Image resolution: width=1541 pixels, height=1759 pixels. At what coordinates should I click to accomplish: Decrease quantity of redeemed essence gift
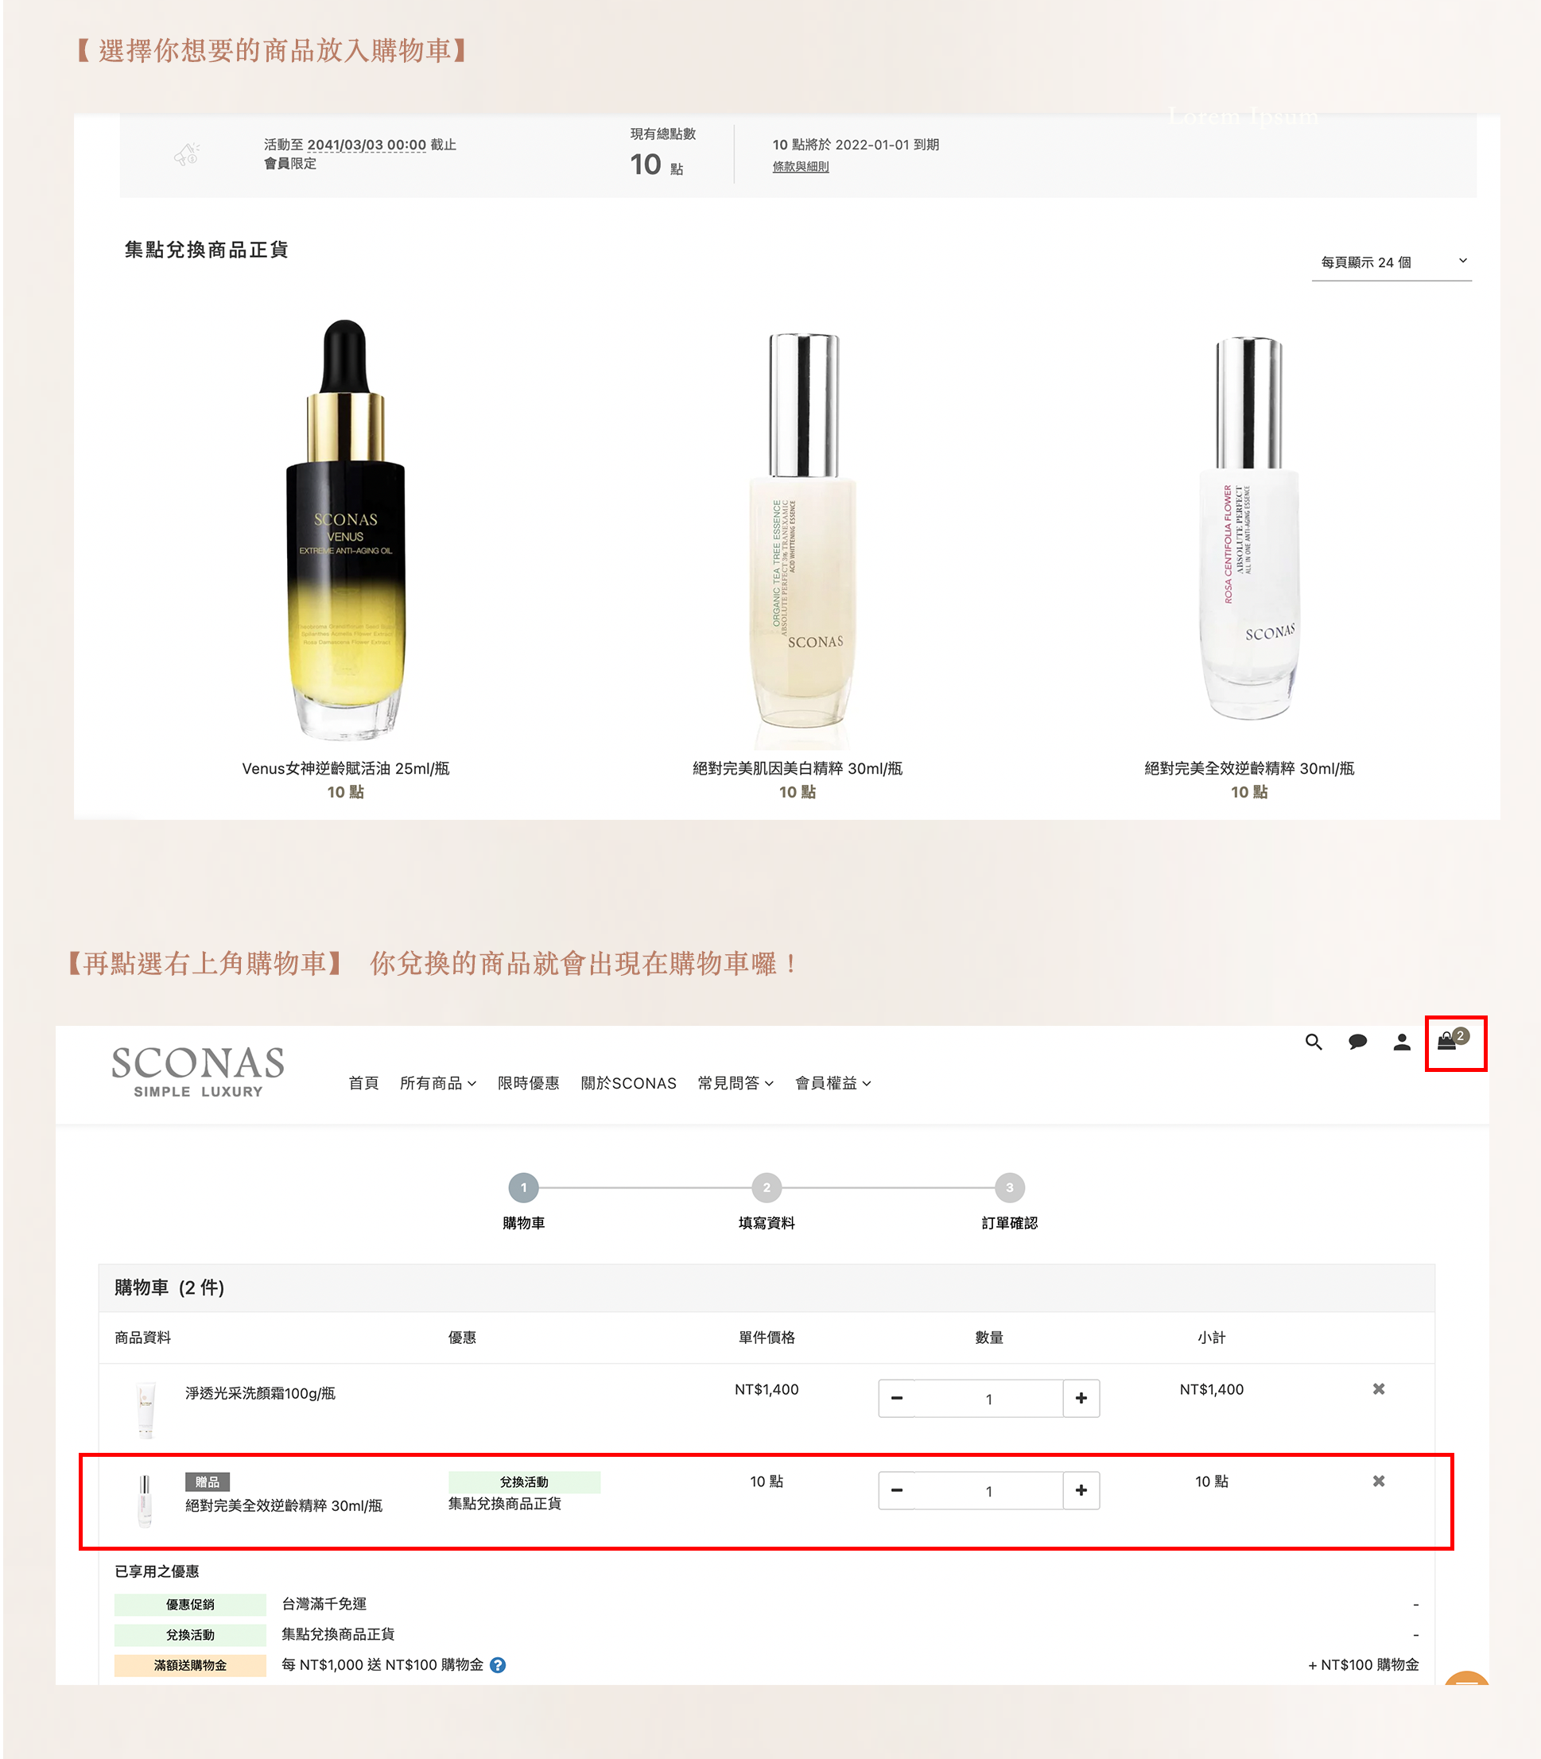(897, 1489)
